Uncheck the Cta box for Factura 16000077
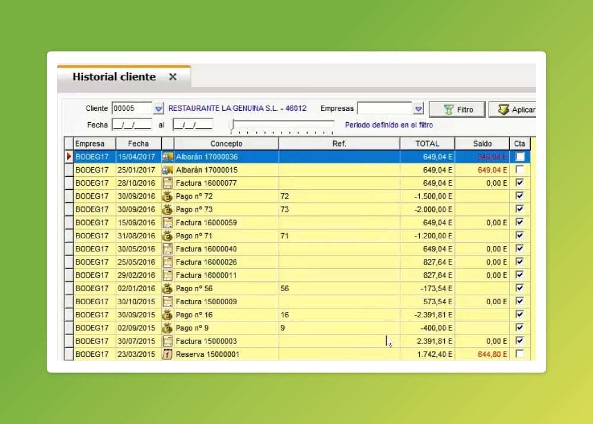 pos(520,183)
